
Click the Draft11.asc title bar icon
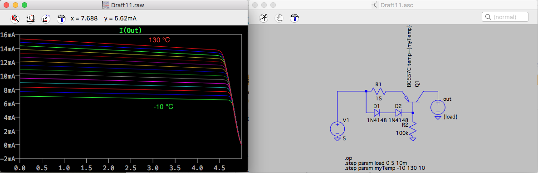click(374, 5)
